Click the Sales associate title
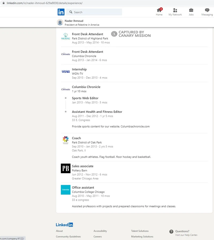The image size is (214, 240). point(83,166)
